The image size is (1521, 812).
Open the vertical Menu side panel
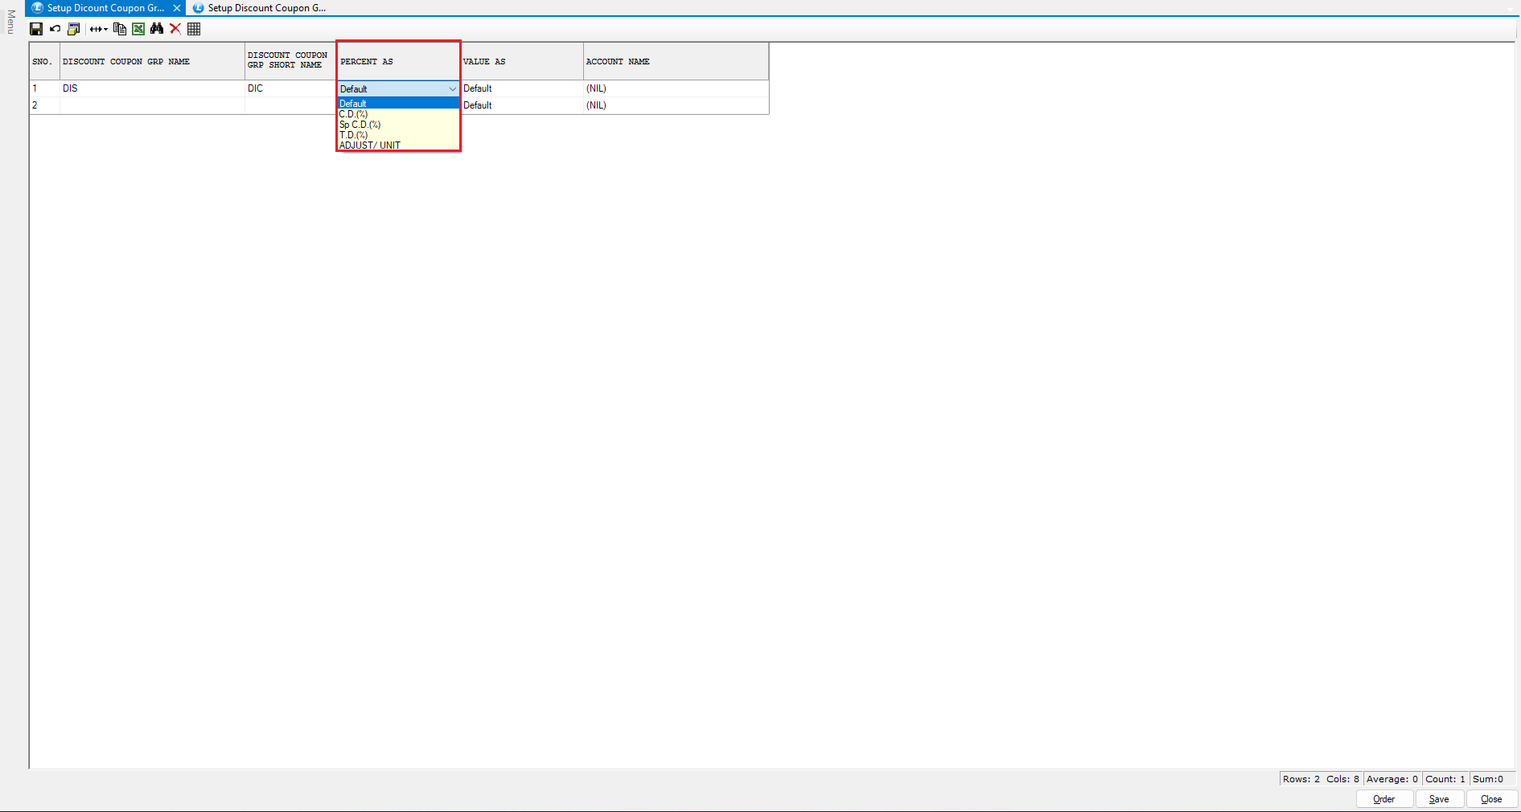point(10,23)
